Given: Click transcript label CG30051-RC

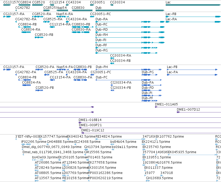Looking at the screenshot, I should (100, 14).
